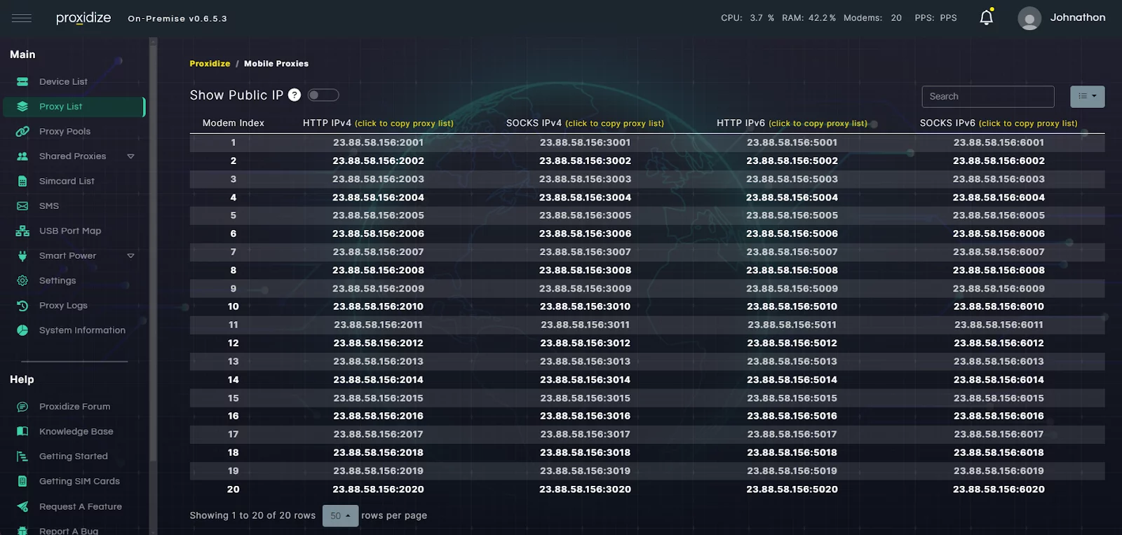Click the USB Port Map icon

22,231
